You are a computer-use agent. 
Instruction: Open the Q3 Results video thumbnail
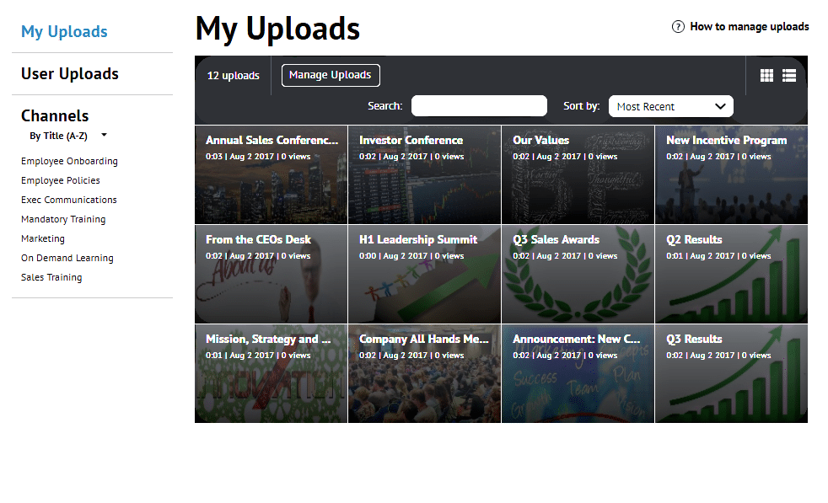point(731,374)
